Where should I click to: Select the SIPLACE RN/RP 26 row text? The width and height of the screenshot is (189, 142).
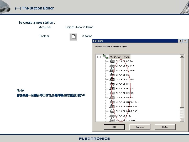(x=127, y=102)
